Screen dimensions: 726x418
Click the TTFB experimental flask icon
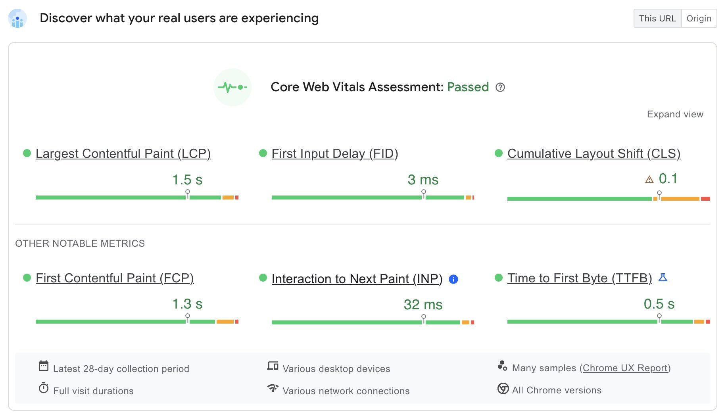point(663,278)
